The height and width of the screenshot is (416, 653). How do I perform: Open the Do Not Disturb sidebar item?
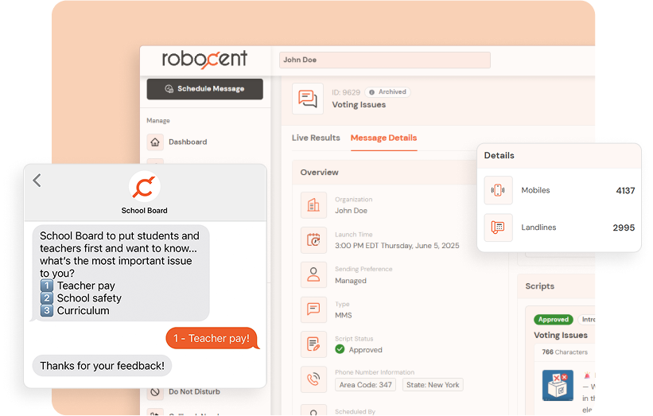(x=194, y=392)
